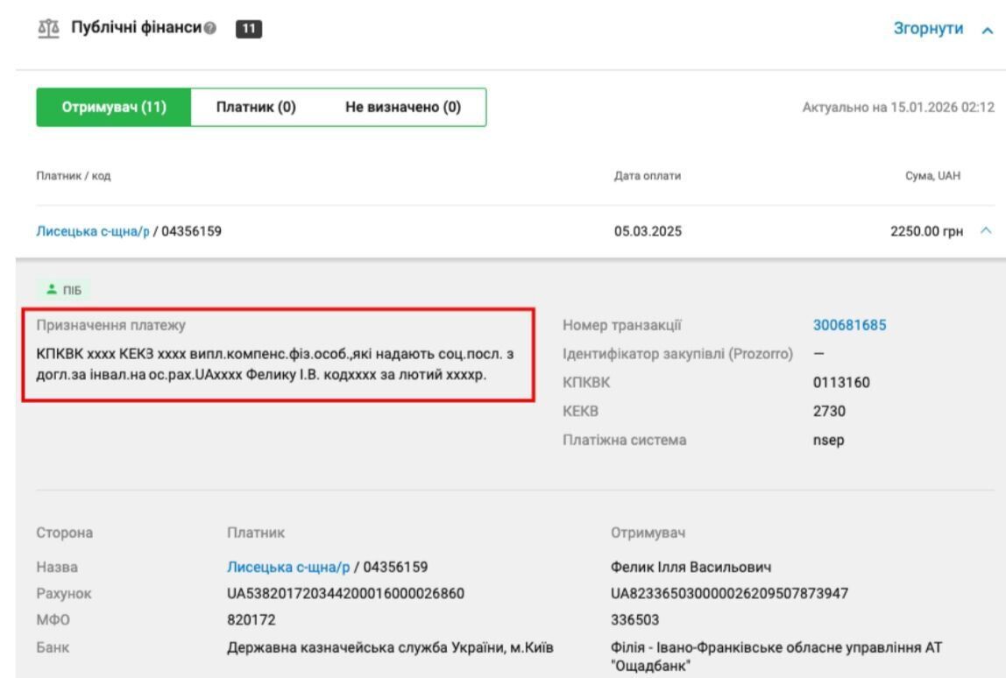Viewport: 1006px width, 678px height.
Task: Open transaction number 300681685
Action: coord(849,325)
